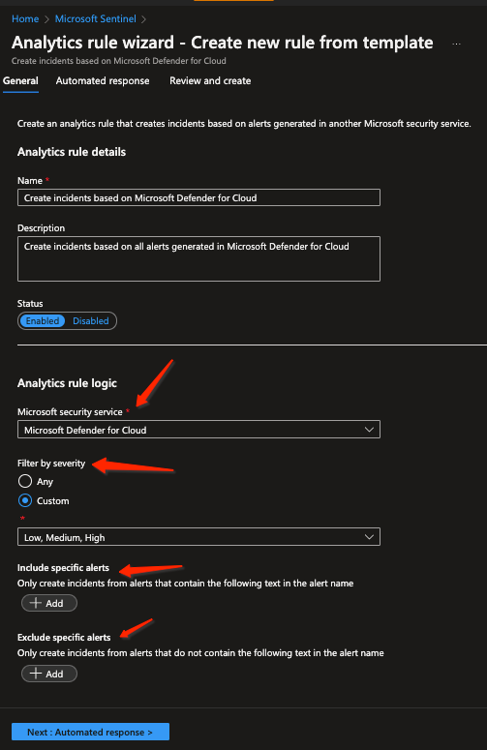Click the Exclude specific alerts label
This screenshot has height=750, width=487.
pyautogui.click(x=64, y=637)
